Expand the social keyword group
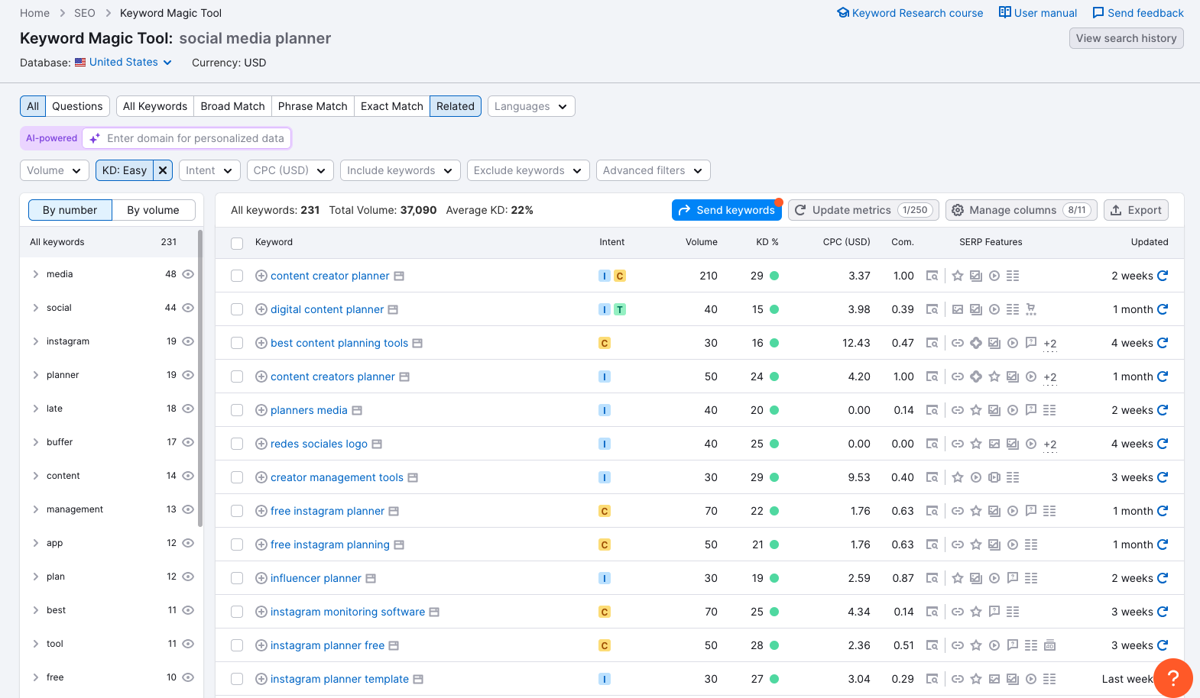1200x698 pixels. point(35,308)
